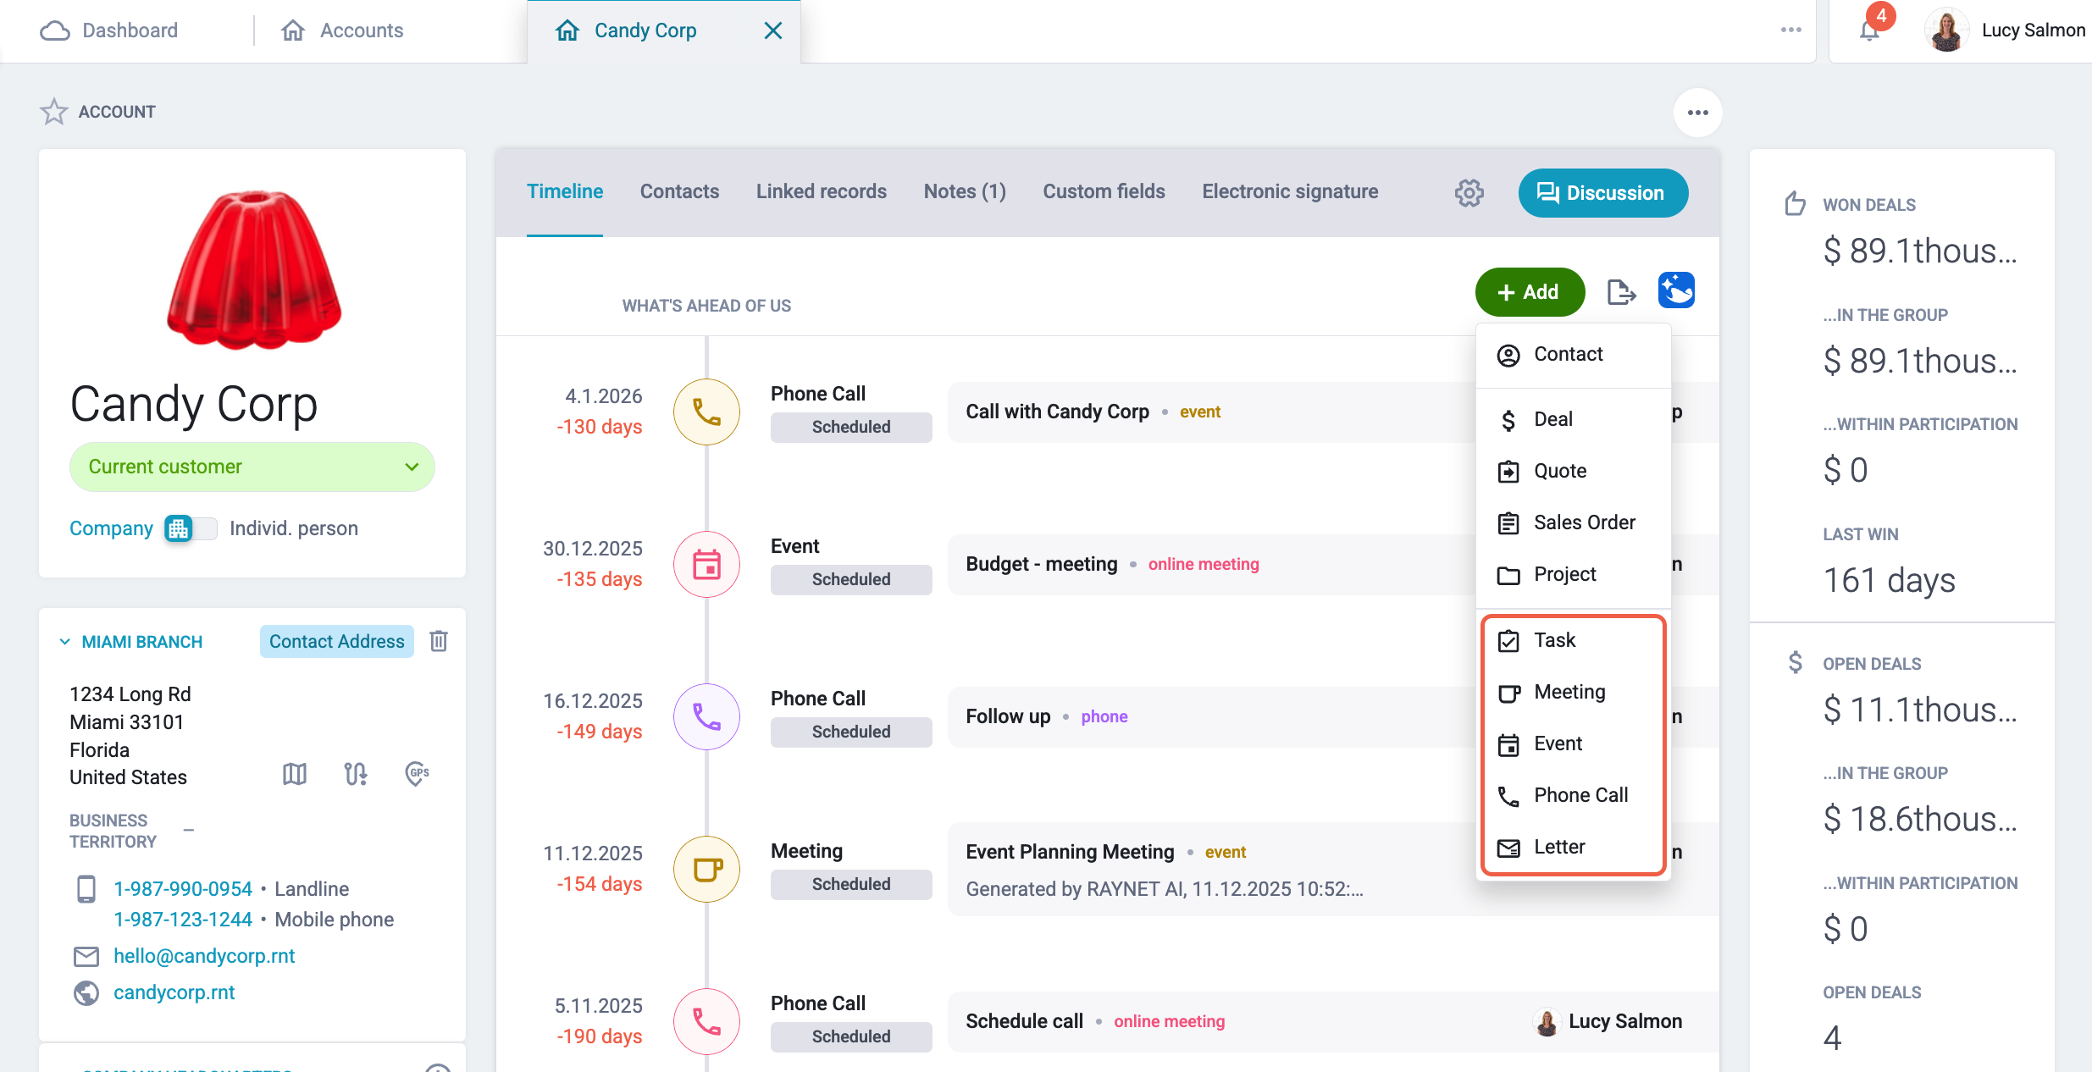The height and width of the screenshot is (1072, 2092).
Task: Choose Sales Order in the Add menu
Action: click(x=1573, y=522)
